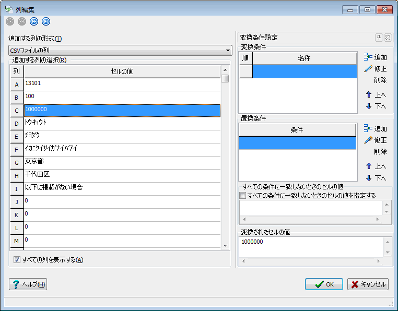Image resolution: width=398 pixels, height=311 pixels.
Task: Select column H row with 千代田区
Action: click(x=122, y=176)
